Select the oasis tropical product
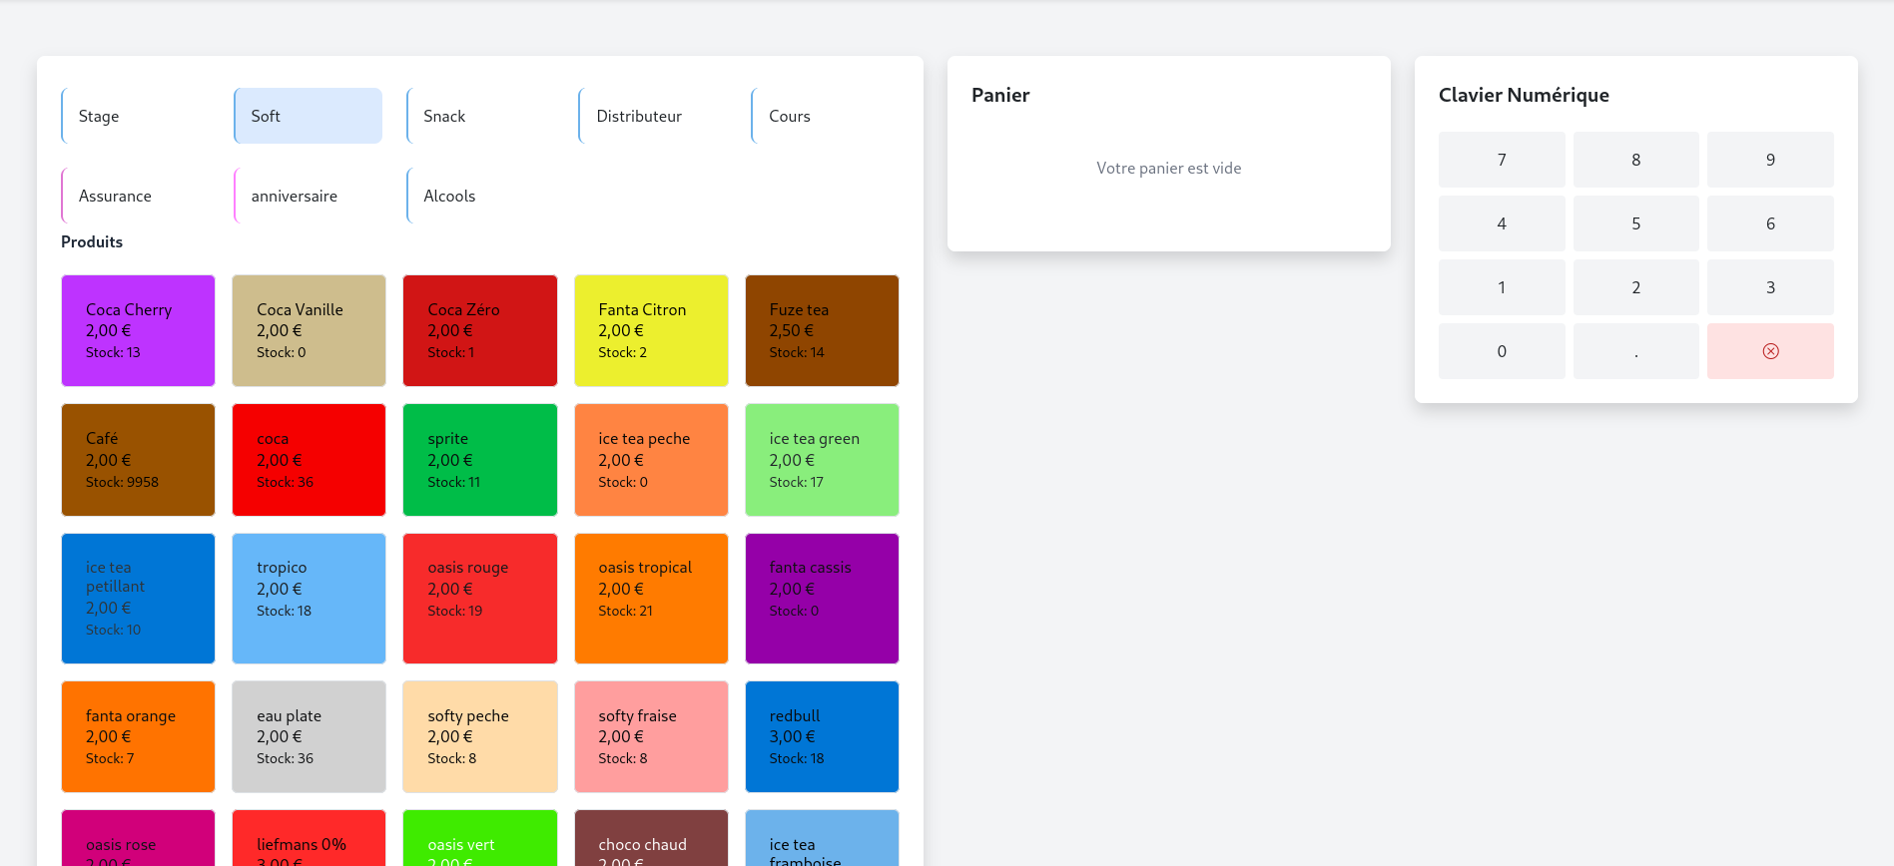1894x866 pixels. pos(651,599)
